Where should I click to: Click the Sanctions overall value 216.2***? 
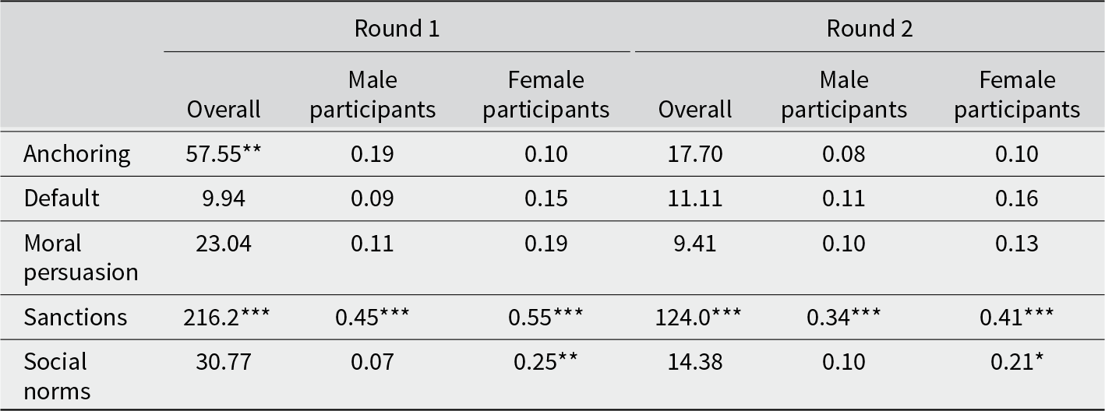pos(224,317)
